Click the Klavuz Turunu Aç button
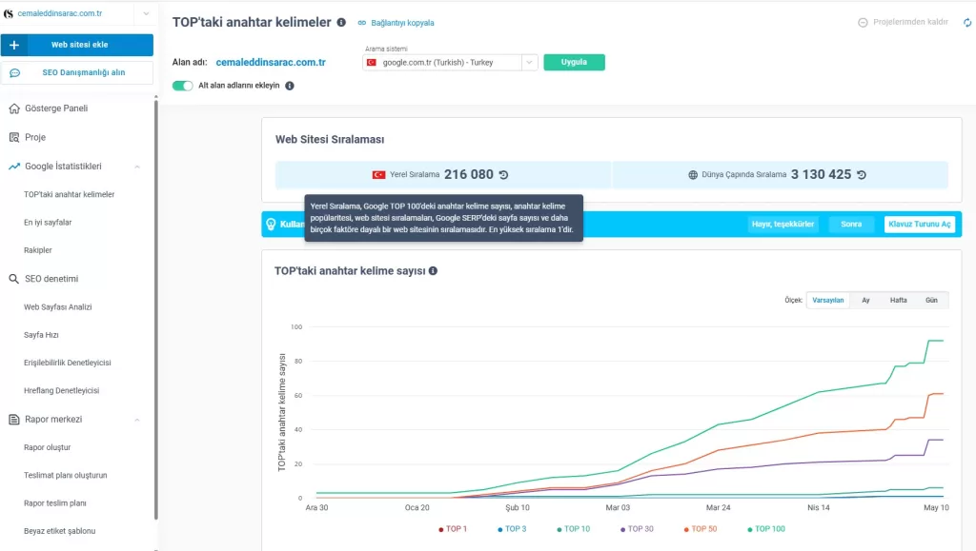 919,225
